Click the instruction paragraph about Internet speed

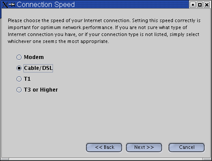click(104, 31)
